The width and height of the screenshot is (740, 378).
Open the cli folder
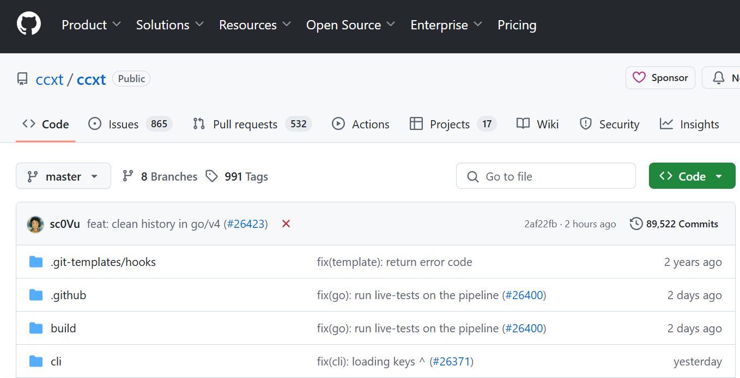pos(56,362)
